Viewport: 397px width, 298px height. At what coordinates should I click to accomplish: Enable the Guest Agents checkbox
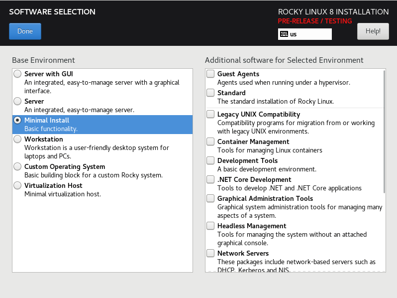click(x=210, y=74)
